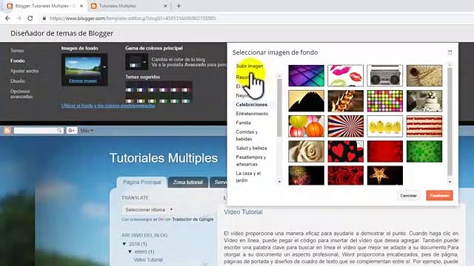Pick the green clover background
This screenshot has width=474, height=266.
[x=424, y=151]
